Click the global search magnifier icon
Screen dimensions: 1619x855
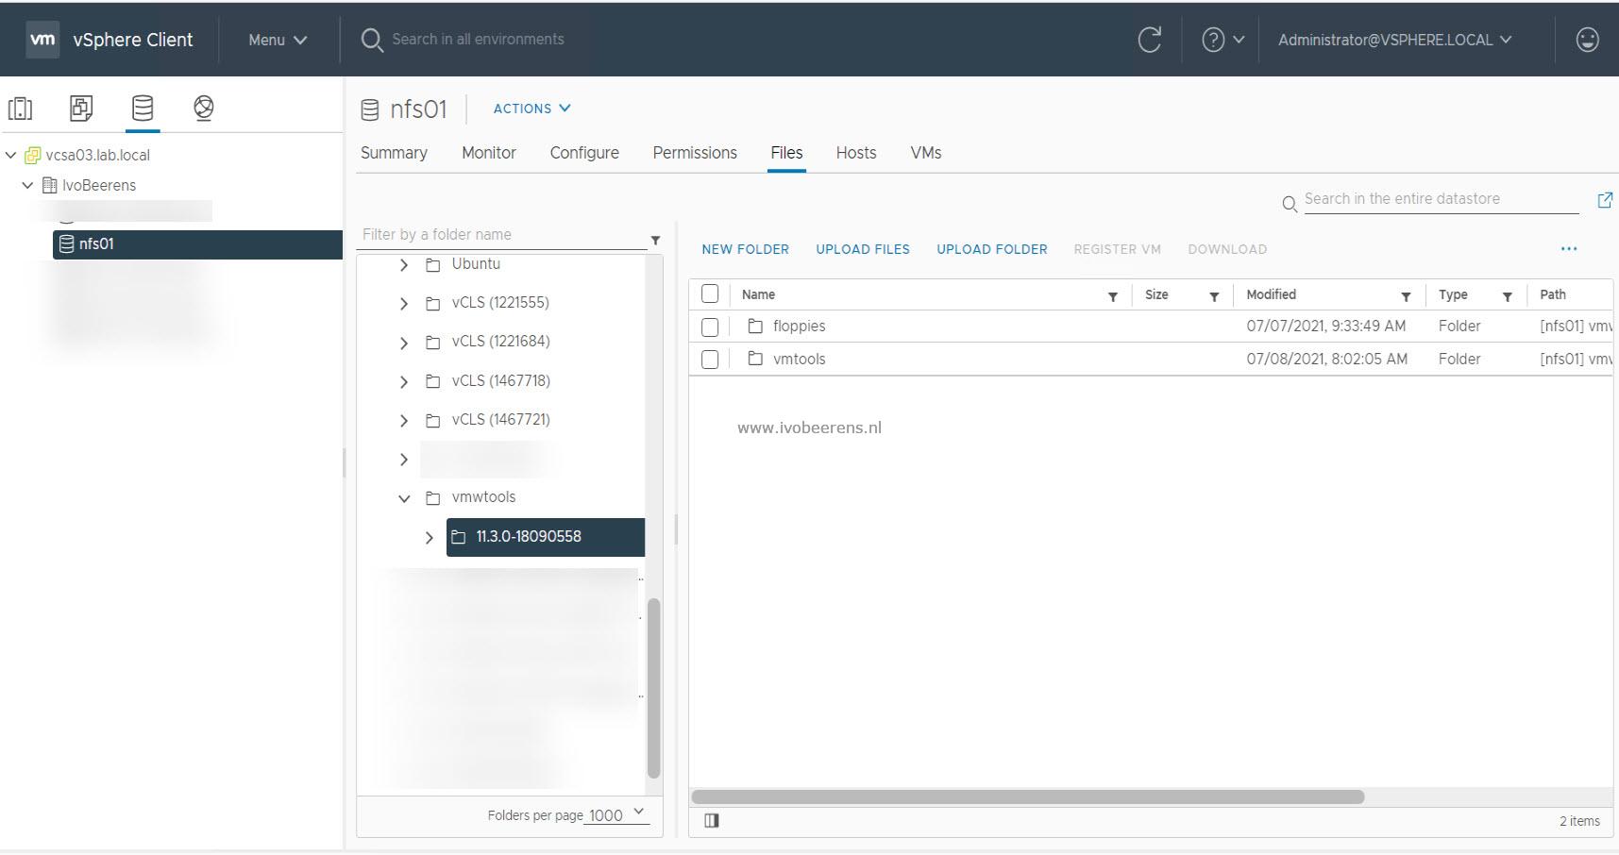[x=372, y=40]
